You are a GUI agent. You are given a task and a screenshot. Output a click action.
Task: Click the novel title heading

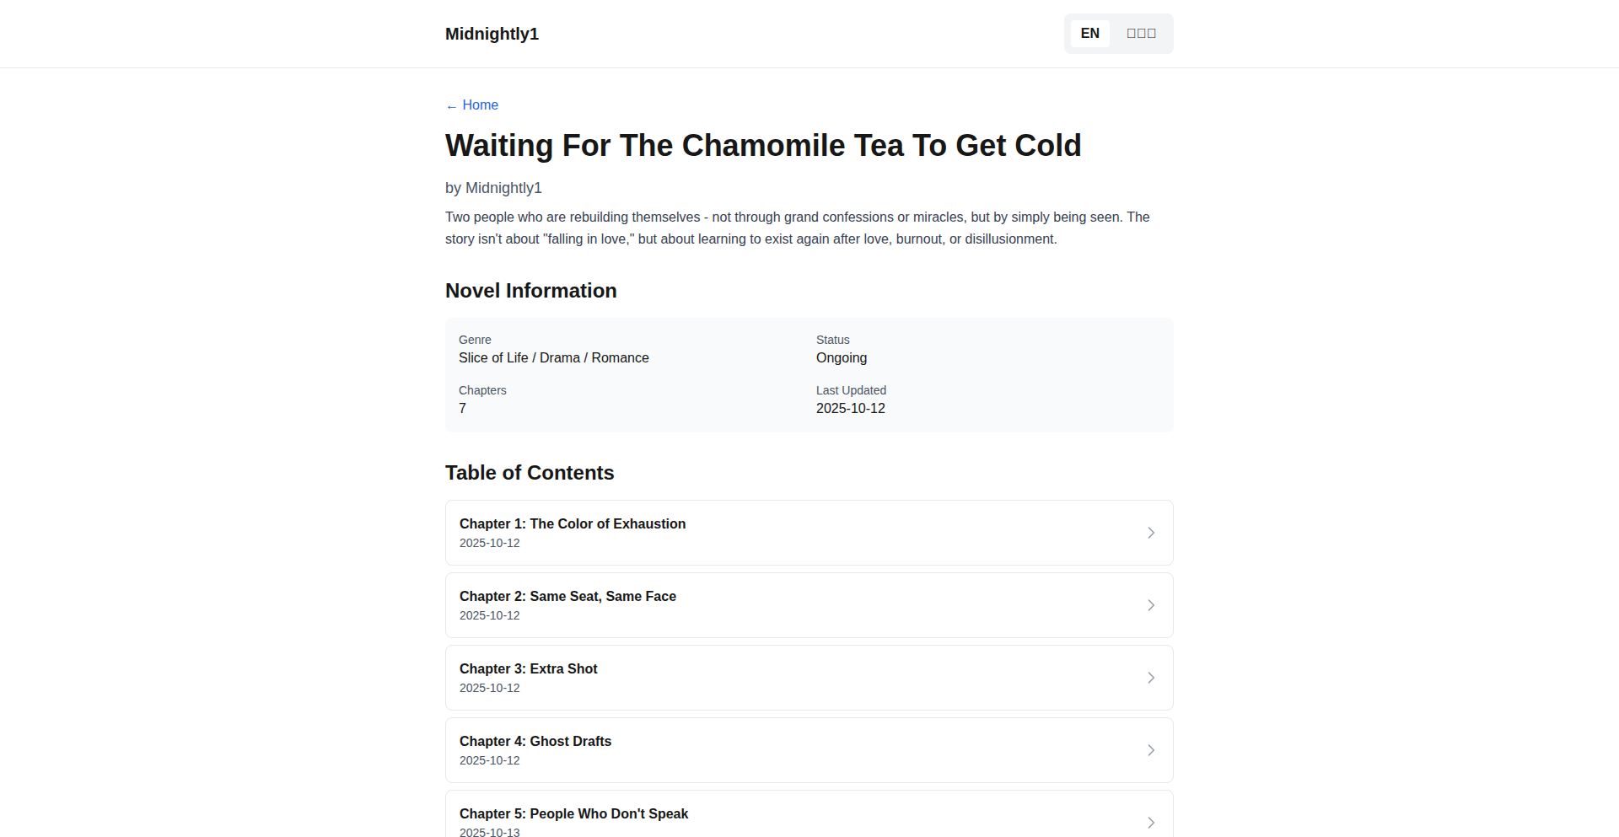coord(763,146)
